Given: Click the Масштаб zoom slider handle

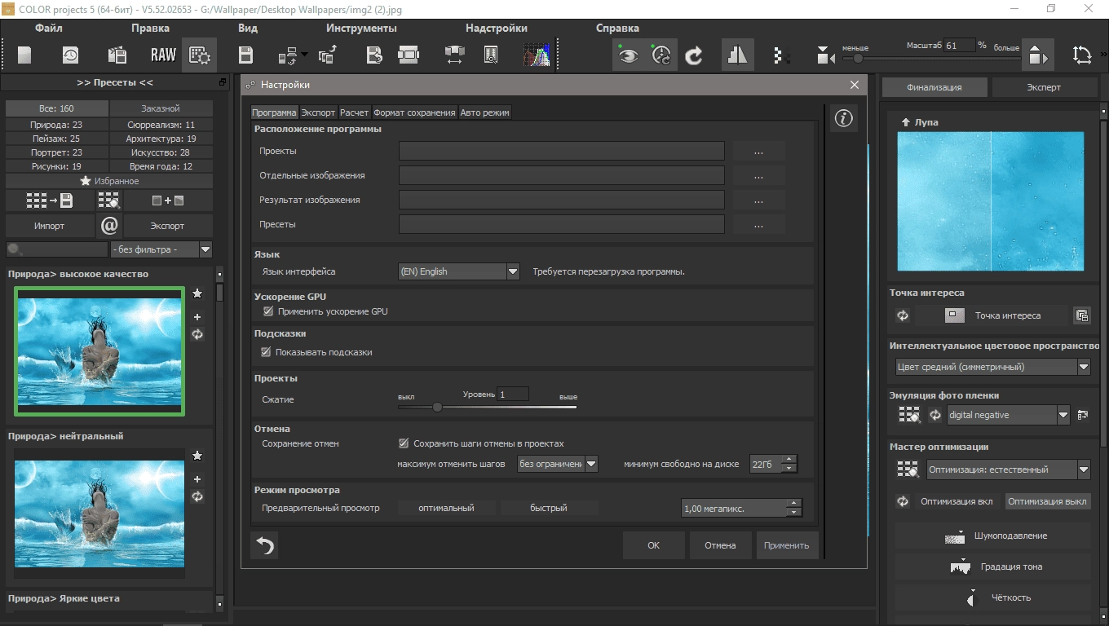Looking at the screenshot, I should pyautogui.click(x=858, y=59).
